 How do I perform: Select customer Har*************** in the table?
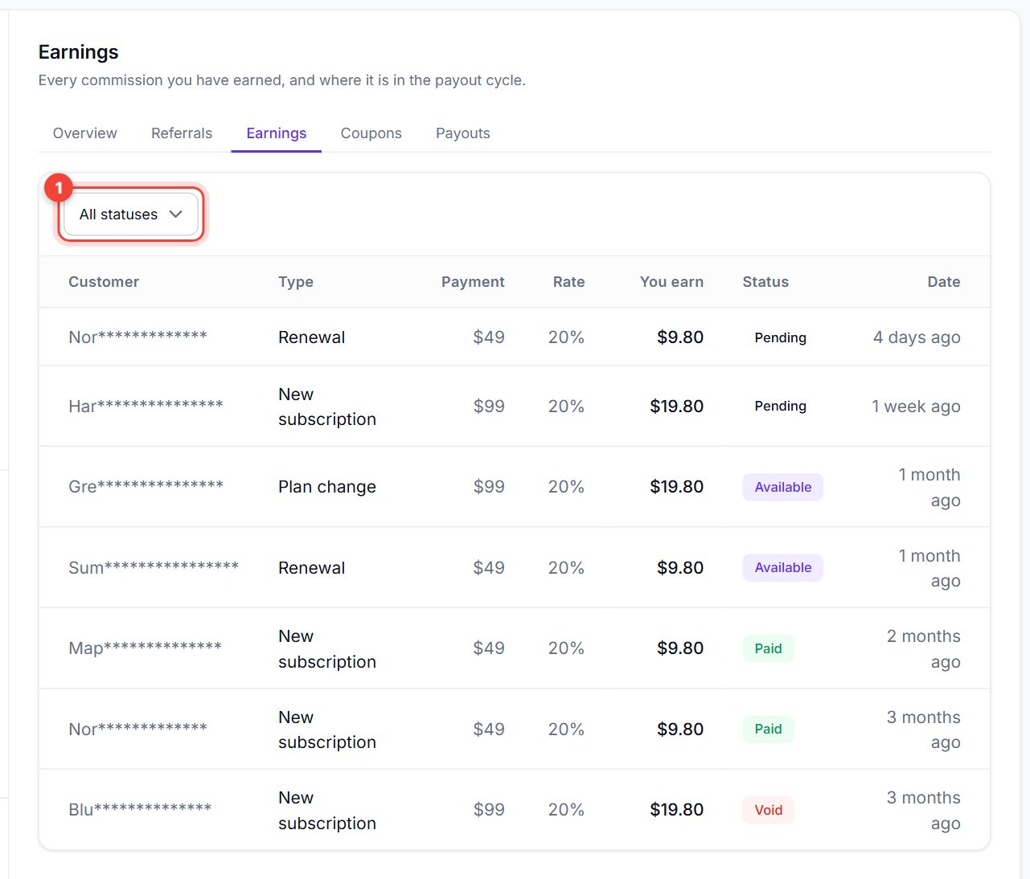click(x=146, y=406)
